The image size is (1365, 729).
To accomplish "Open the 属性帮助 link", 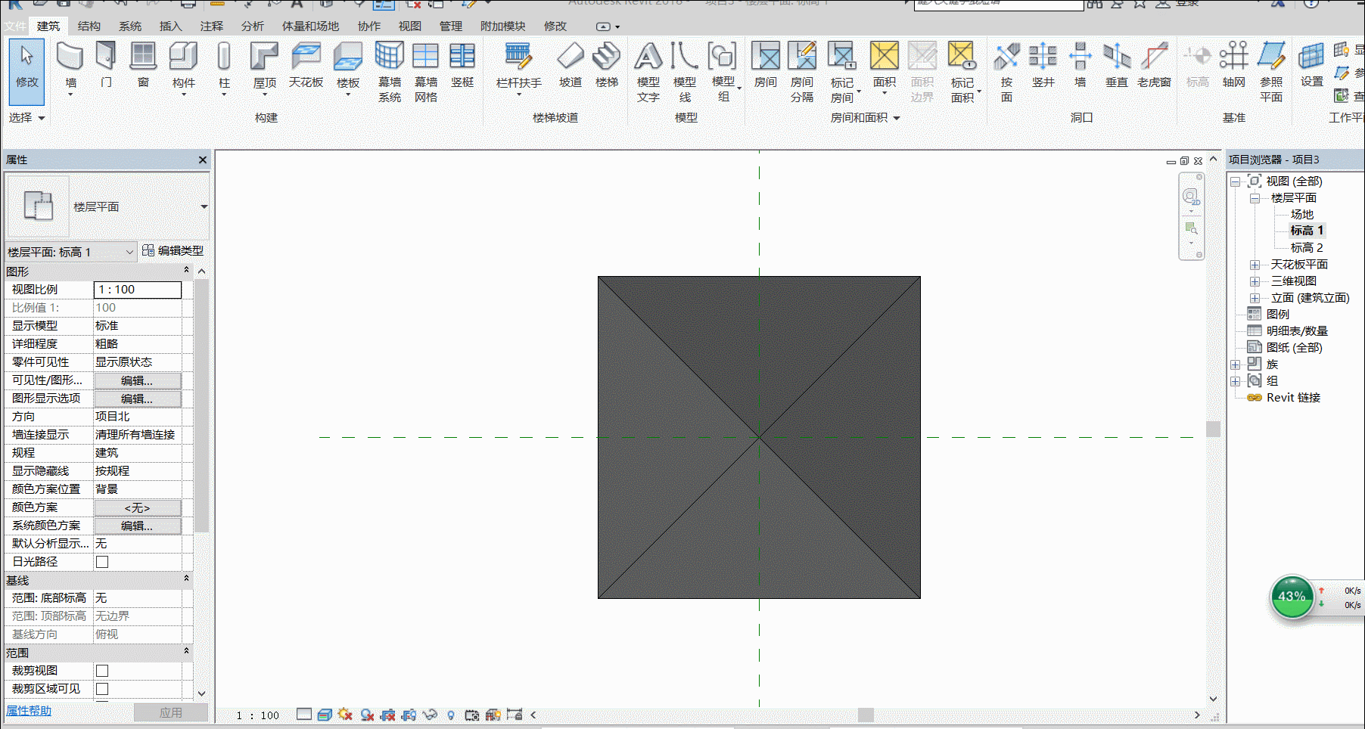I will point(29,711).
